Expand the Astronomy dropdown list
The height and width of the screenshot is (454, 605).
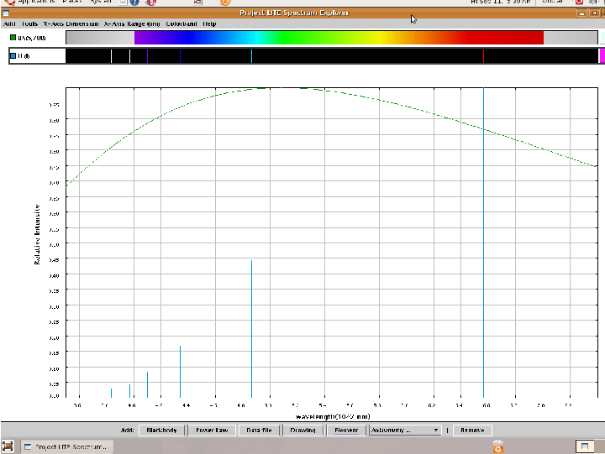coord(405,430)
